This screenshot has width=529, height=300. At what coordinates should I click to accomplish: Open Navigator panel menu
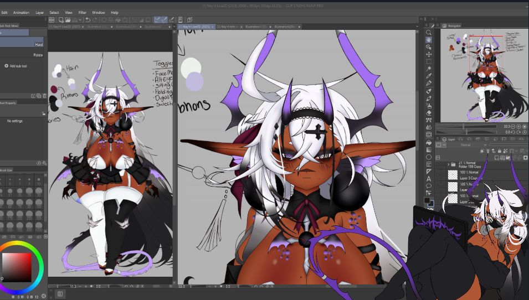438,25
